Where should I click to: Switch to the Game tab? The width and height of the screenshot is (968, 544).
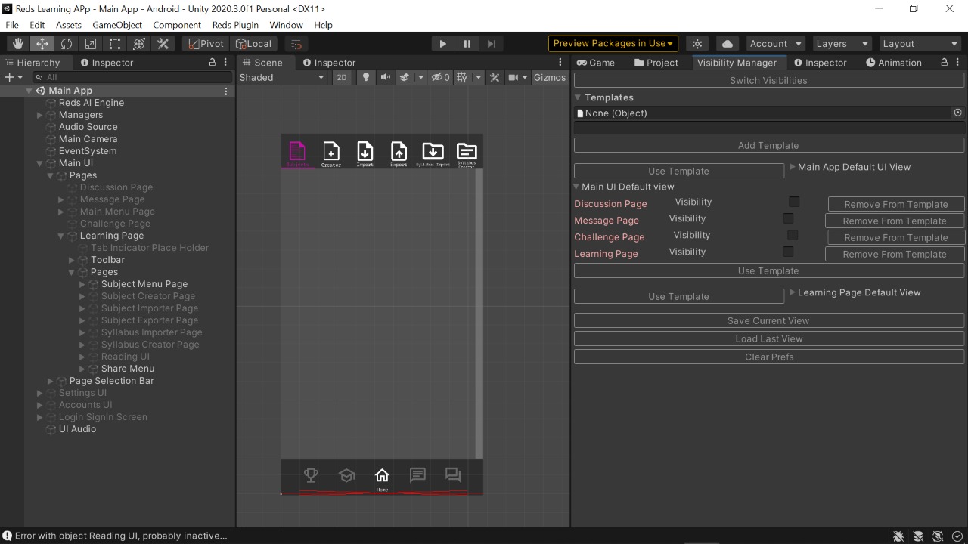click(595, 63)
